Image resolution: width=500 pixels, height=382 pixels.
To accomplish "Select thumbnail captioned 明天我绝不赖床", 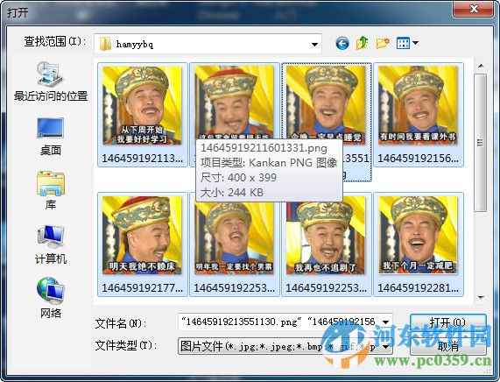I will pos(142,235).
